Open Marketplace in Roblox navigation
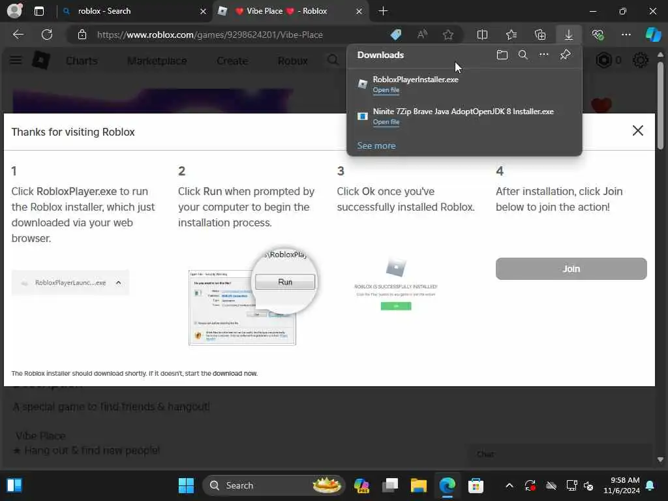The width and height of the screenshot is (668, 501). (x=157, y=61)
